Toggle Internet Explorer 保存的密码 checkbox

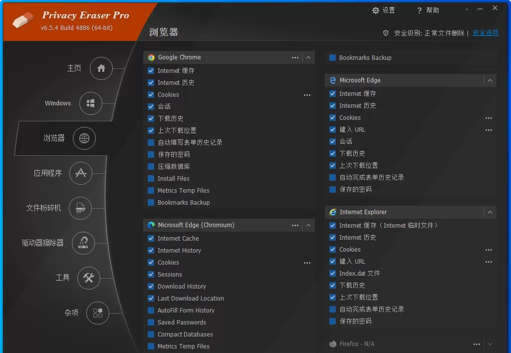[x=332, y=321]
